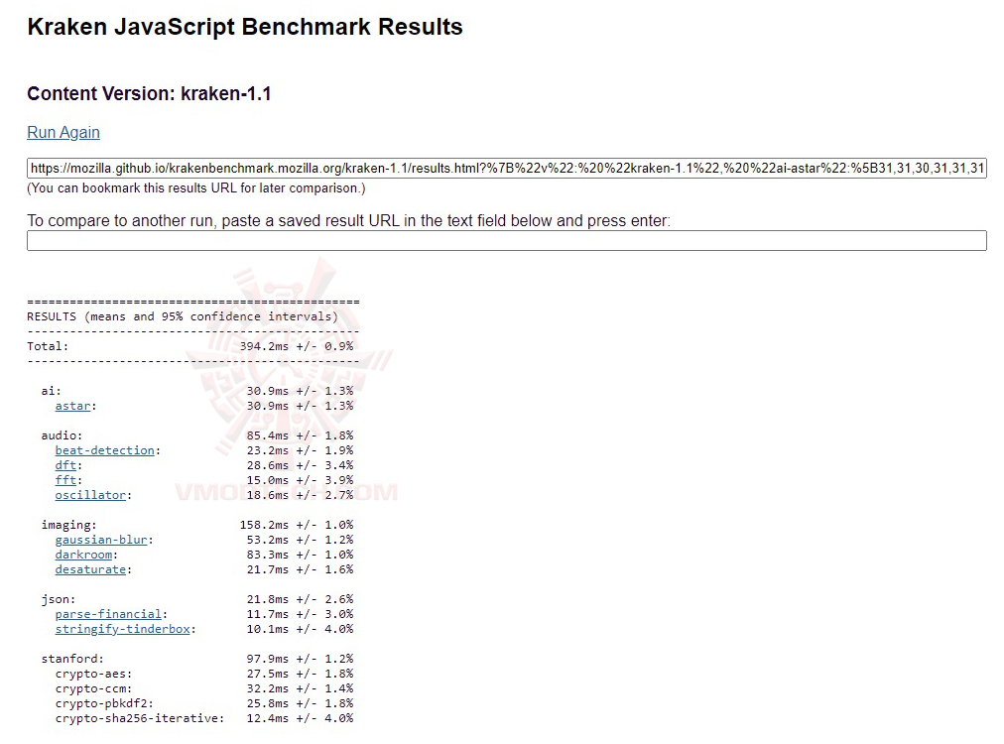Open the gaussian-blur test link
The image size is (1004, 744).
[x=101, y=540]
